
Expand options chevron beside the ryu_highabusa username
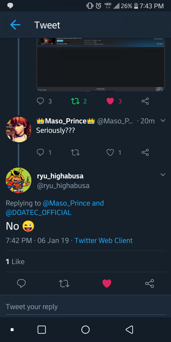163,174
